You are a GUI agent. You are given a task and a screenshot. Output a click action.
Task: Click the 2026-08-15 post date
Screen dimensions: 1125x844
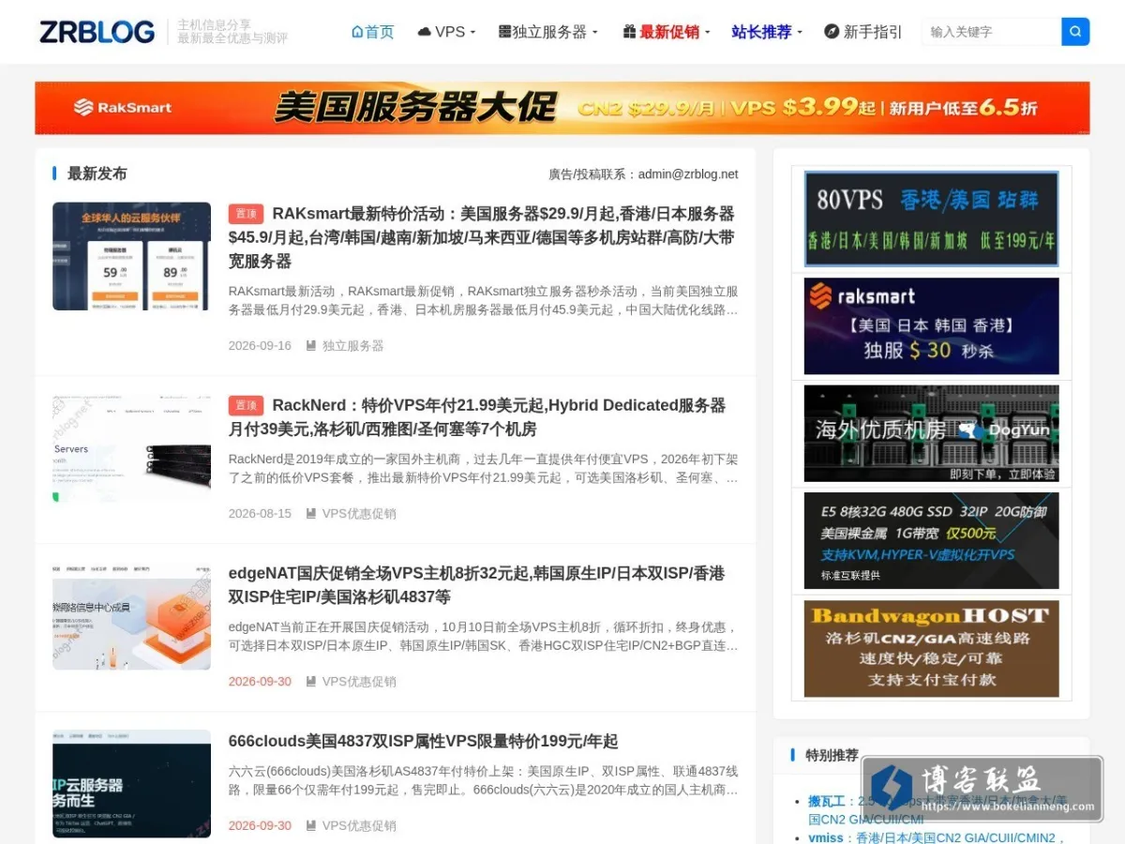260,513
